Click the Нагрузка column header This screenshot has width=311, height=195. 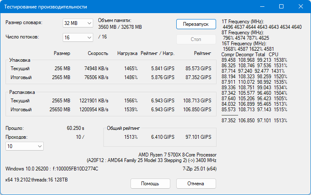(x=128, y=53)
